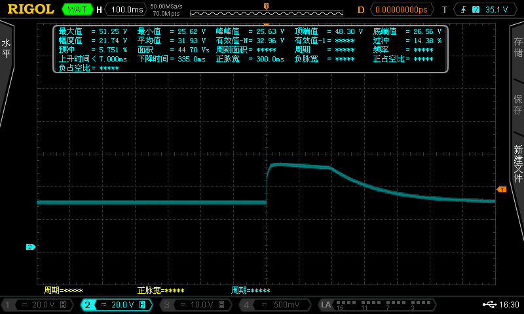Click the channel 2 ground marker on left edge
The height and width of the screenshot is (314, 524).
tap(29, 247)
